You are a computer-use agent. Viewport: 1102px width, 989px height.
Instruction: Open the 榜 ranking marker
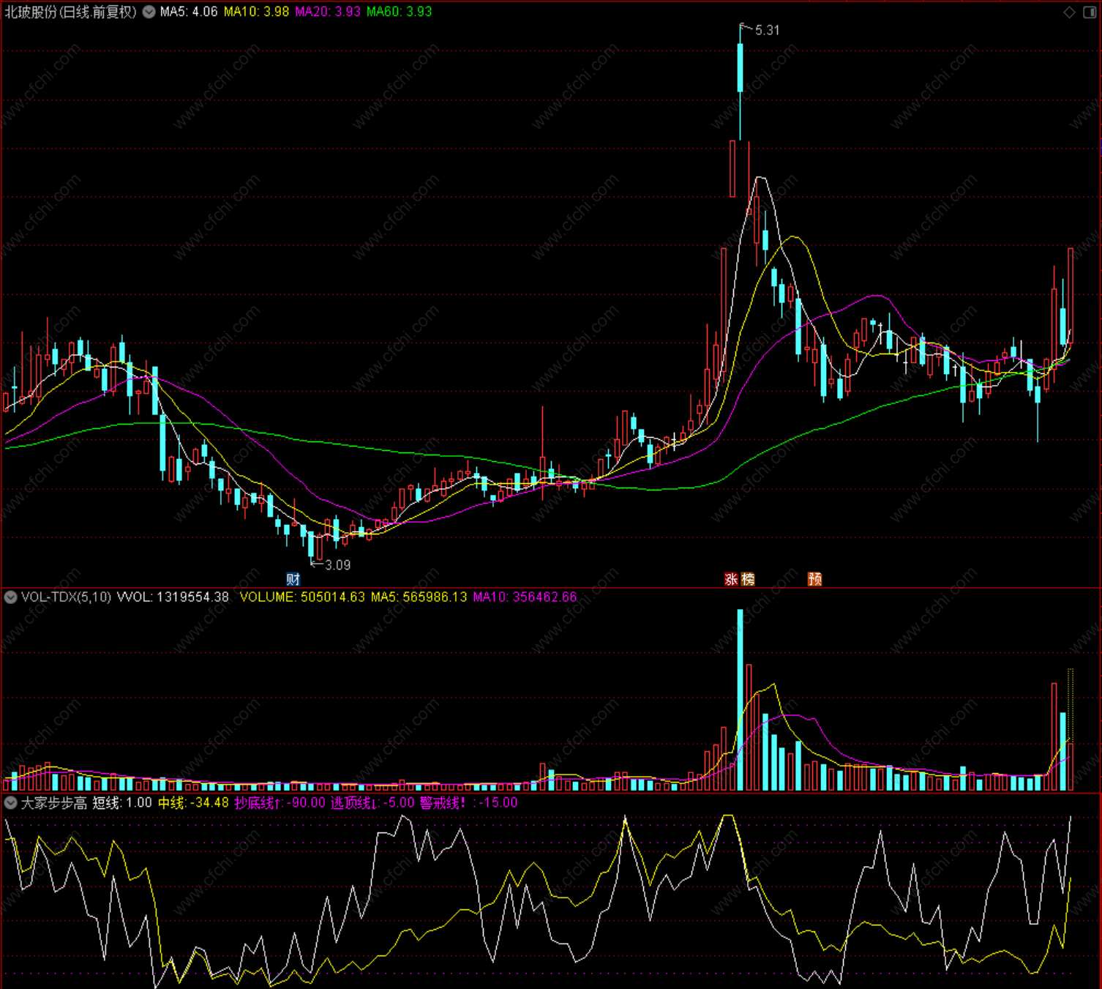pos(748,579)
